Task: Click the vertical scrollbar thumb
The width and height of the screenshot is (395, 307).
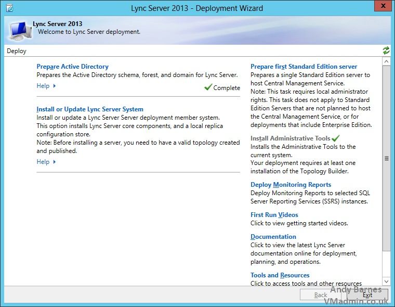Action: (386, 159)
